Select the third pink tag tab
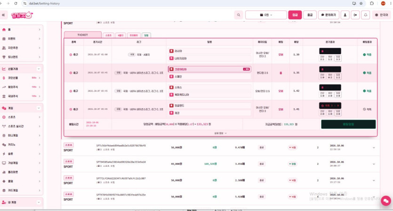393x211 pixels. coord(134,35)
